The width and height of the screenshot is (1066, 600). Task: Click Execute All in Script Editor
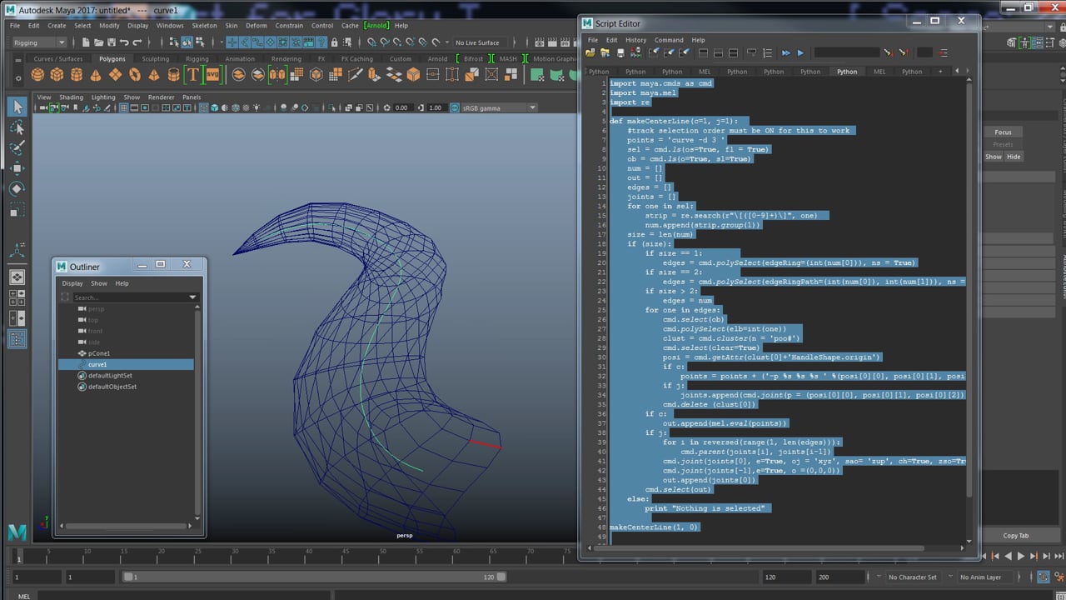pyautogui.click(x=785, y=52)
